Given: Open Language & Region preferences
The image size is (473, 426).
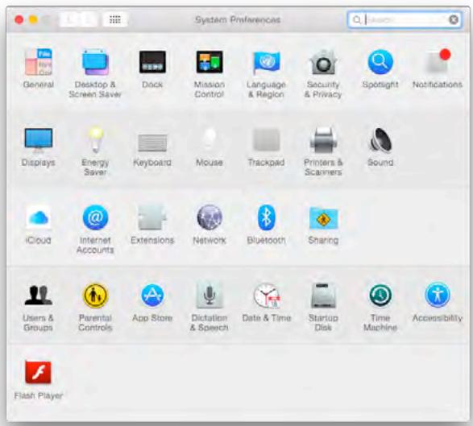Looking at the screenshot, I should pyautogui.click(x=266, y=62).
